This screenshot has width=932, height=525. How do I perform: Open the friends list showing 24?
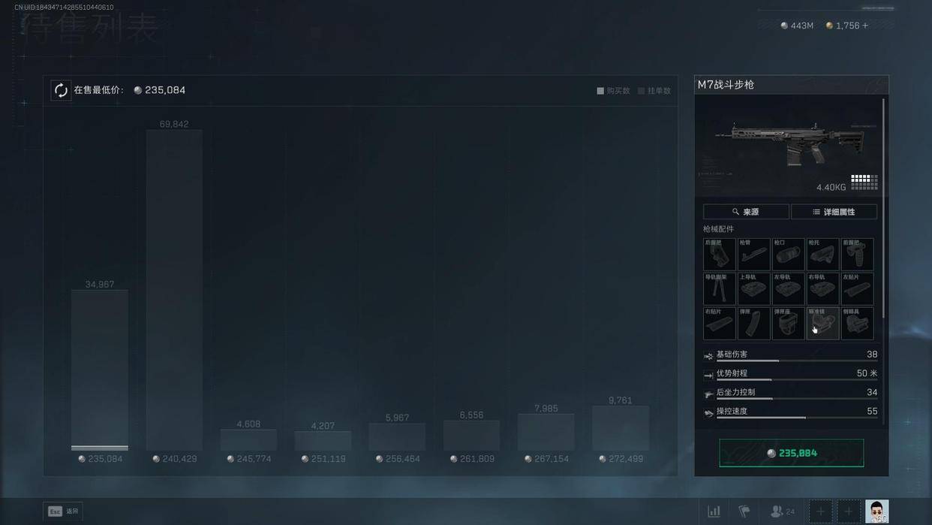(782, 511)
